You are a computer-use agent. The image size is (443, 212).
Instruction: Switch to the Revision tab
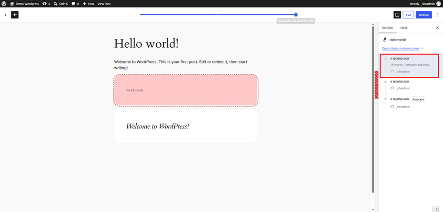pos(387,28)
